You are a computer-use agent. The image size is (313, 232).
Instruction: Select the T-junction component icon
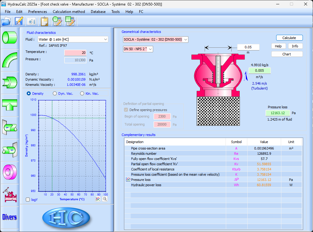point(10,105)
